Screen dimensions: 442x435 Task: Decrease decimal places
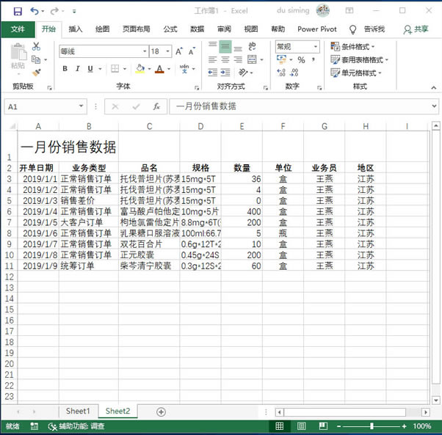point(294,73)
